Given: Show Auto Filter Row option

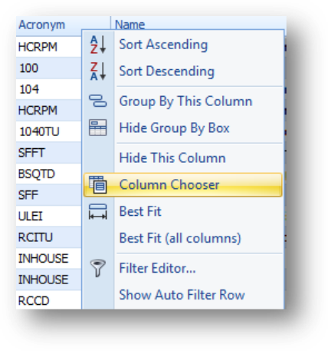Looking at the screenshot, I should click(182, 295).
